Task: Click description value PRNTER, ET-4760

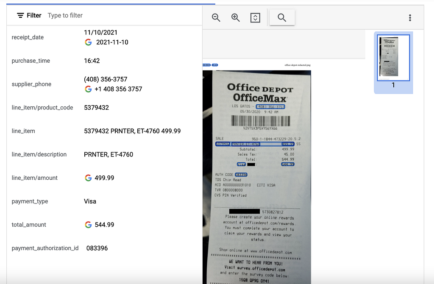Action: coord(108,154)
